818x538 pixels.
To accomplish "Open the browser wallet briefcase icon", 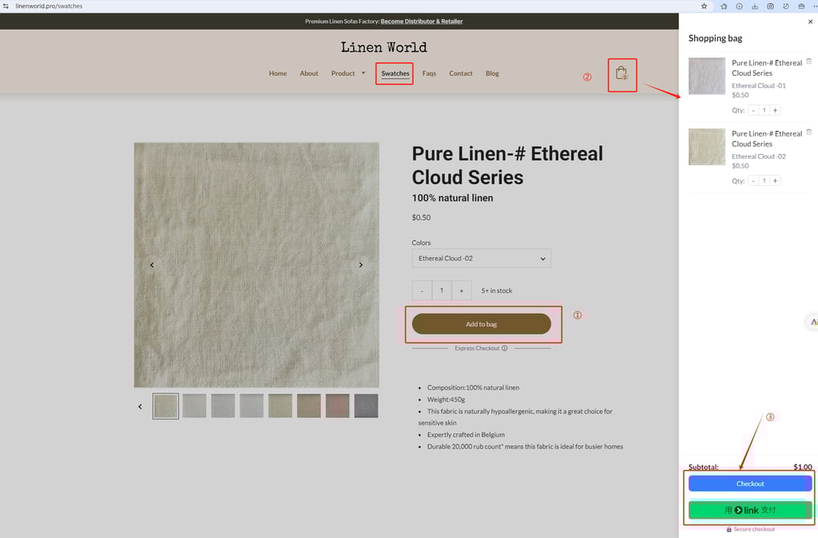I will (x=801, y=6).
